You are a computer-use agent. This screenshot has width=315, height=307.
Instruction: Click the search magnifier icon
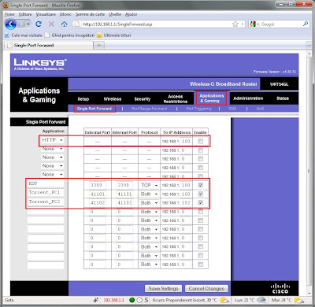pyautogui.click(x=306, y=24)
